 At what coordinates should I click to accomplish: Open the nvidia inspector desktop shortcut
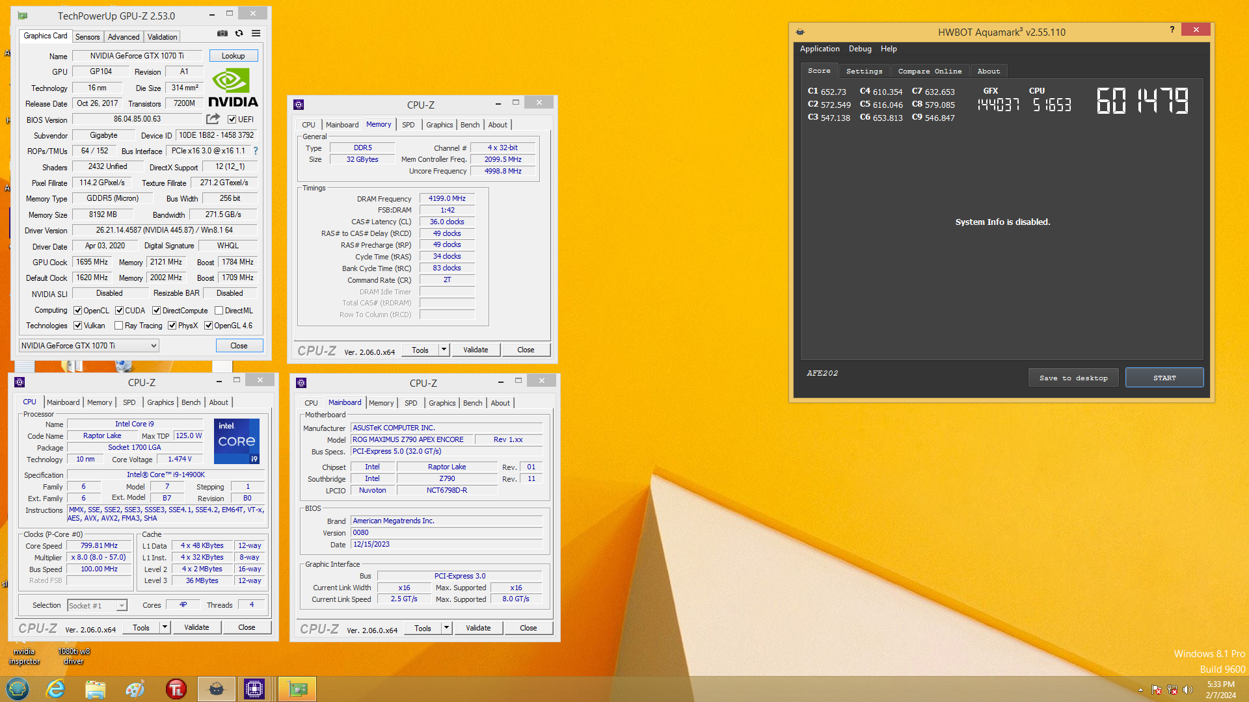(x=24, y=656)
